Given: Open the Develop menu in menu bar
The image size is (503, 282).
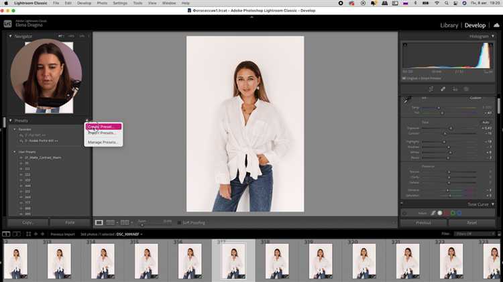Looking at the screenshot, I should pos(84,3).
